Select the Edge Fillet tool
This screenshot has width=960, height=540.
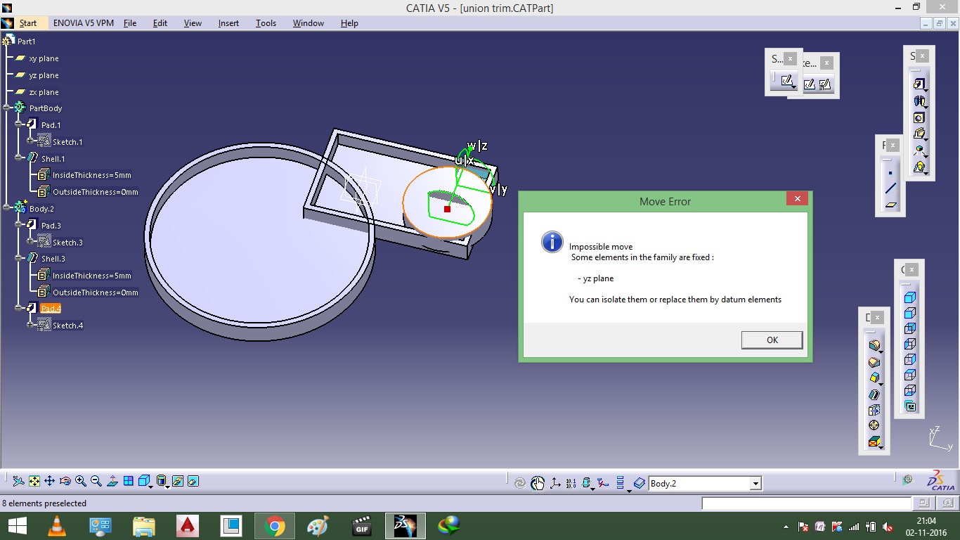[x=874, y=345]
